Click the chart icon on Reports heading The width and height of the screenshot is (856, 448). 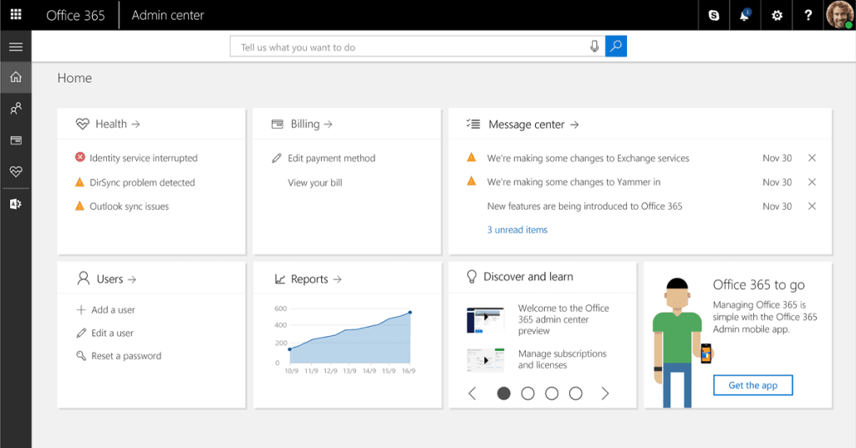[x=279, y=279]
